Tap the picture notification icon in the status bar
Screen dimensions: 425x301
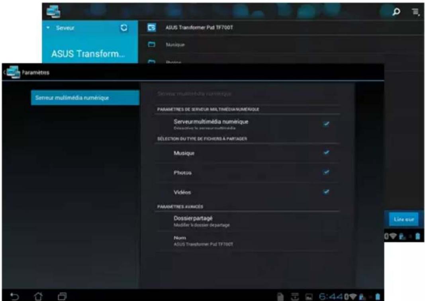click(x=309, y=297)
